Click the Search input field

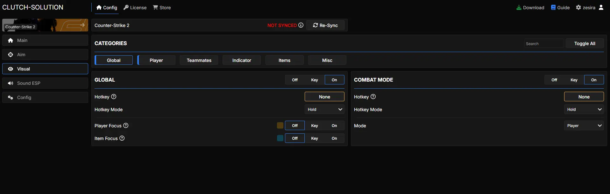pos(544,43)
